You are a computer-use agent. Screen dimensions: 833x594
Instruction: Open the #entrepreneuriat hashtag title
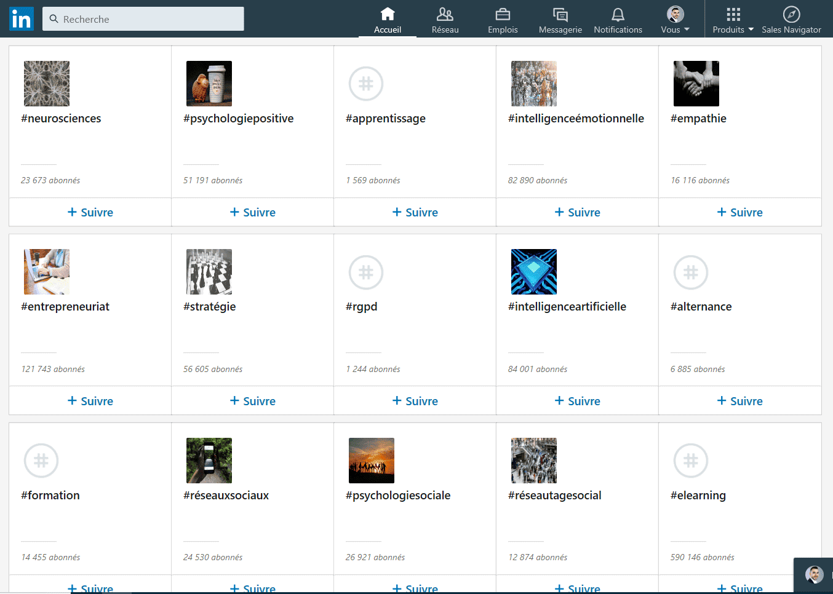pyautogui.click(x=65, y=307)
